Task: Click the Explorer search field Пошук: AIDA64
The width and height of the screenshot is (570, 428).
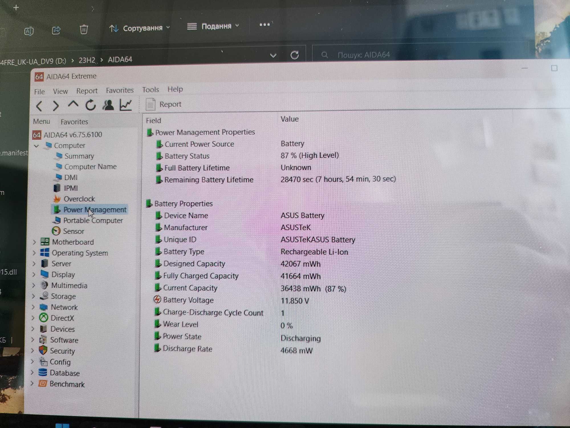Action: coord(420,54)
